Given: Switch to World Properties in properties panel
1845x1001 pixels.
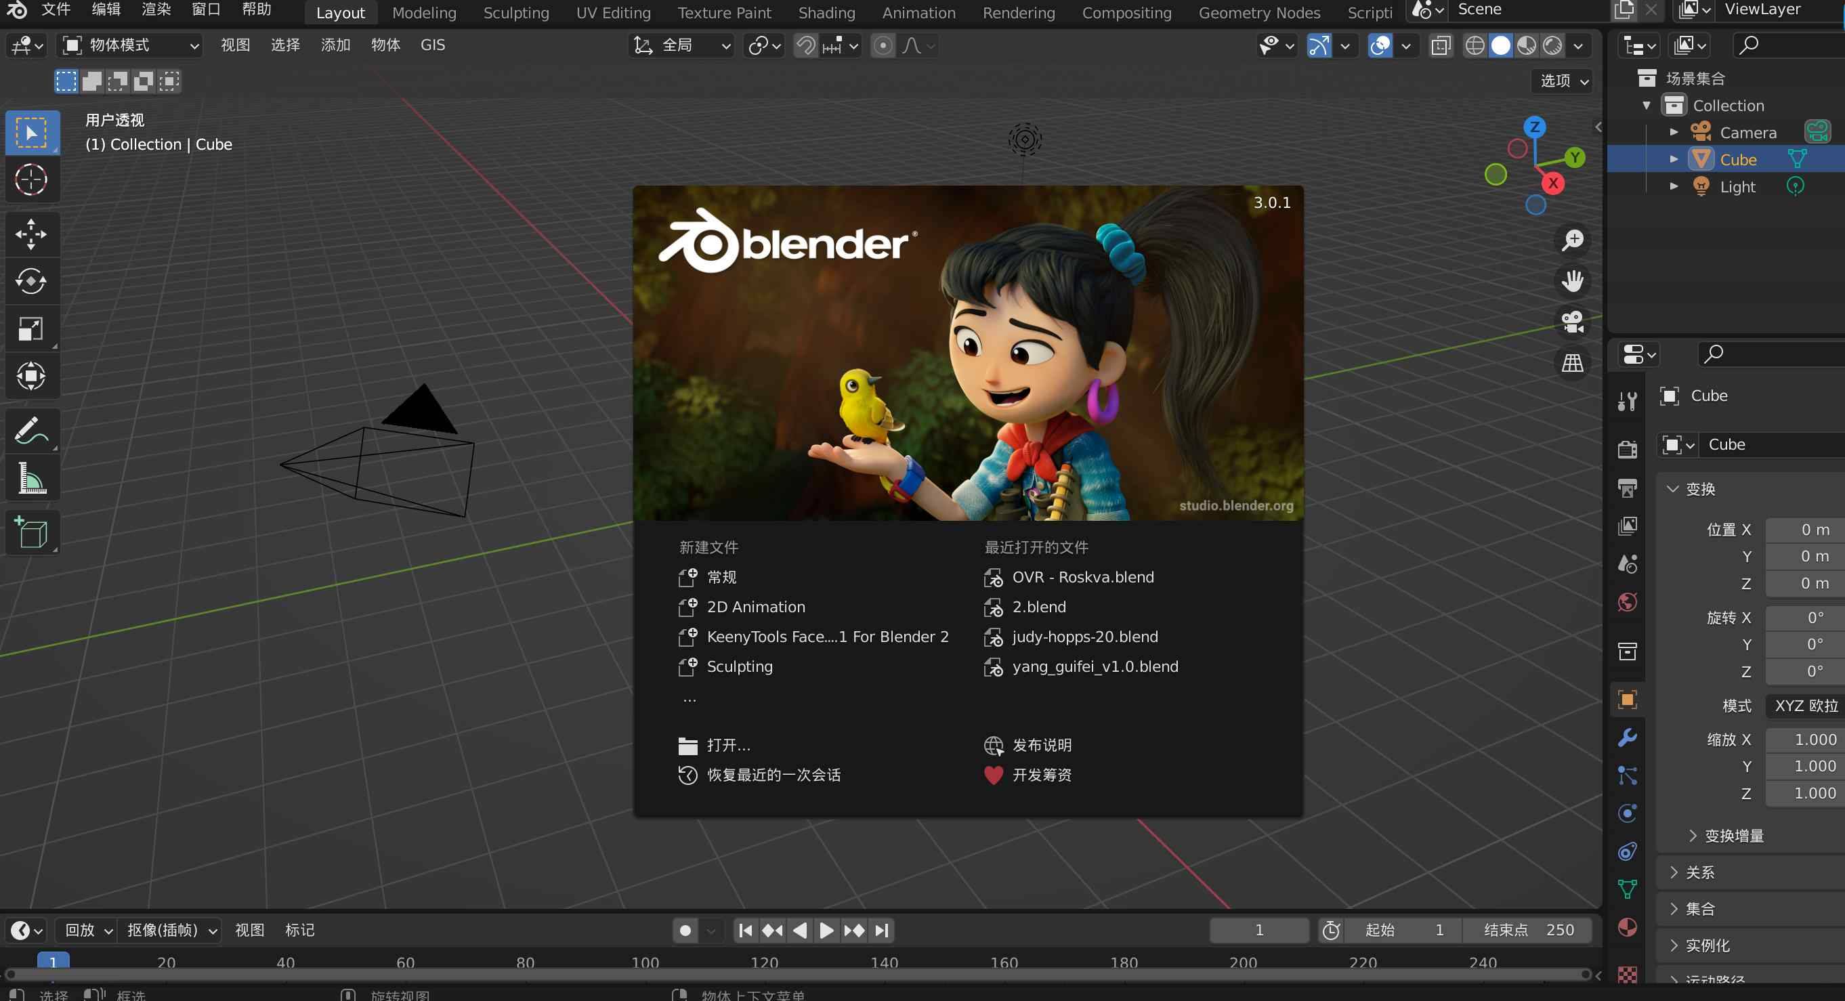Looking at the screenshot, I should pos(1626,602).
